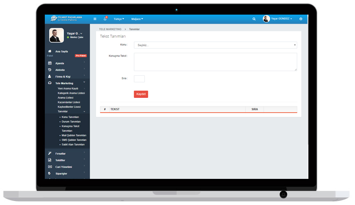The width and height of the screenshot is (355, 205).
Task: Expand the Teklifler menu chevron
Action: [x=84, y=159]
